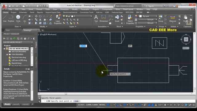Select the Rotate tool in Modify panel
Image resolution: width=197 pixels, height=111 pixels.
coord(40,16)
